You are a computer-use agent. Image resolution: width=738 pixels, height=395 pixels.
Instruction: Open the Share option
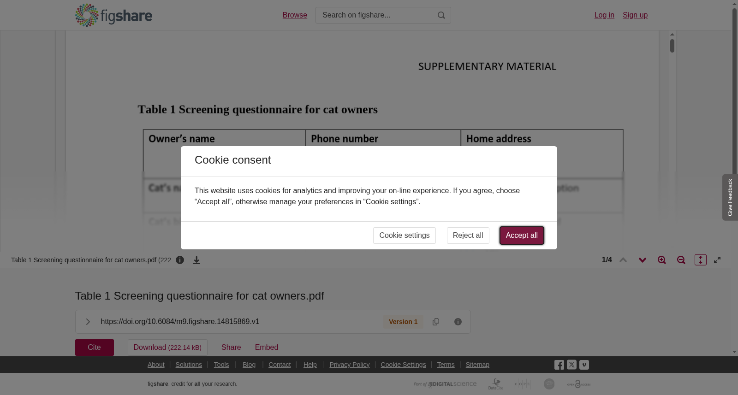[231, 348]
